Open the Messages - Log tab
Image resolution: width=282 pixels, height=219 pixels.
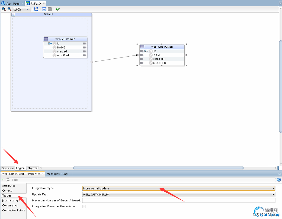[57, 174]
